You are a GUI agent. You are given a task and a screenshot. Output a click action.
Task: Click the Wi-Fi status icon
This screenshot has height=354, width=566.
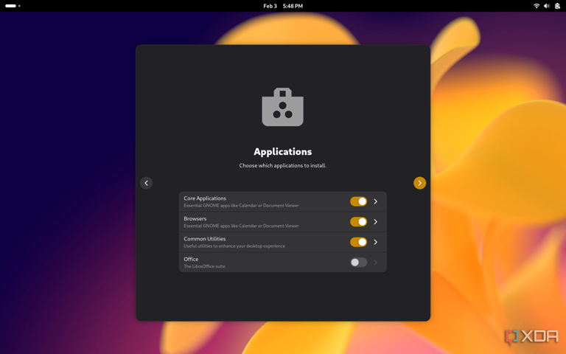[537, 6]
